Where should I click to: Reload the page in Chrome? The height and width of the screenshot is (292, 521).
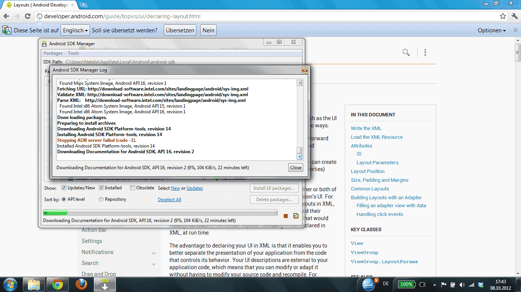27,16
